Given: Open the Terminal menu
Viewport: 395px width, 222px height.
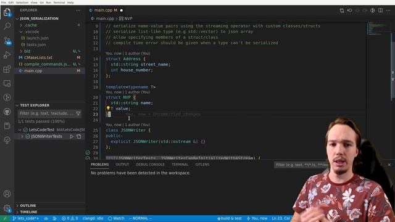Looking at the screenshot, I should pos(59,2).
